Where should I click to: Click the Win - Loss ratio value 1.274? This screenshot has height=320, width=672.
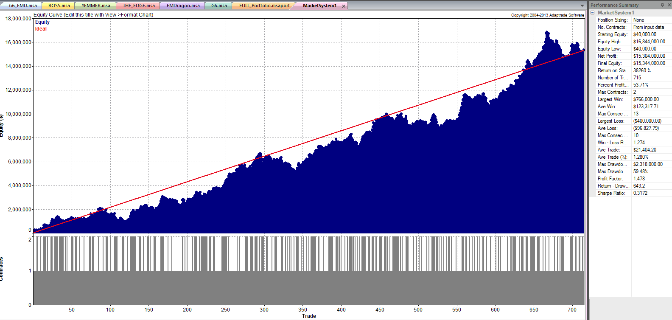point(639,143)
